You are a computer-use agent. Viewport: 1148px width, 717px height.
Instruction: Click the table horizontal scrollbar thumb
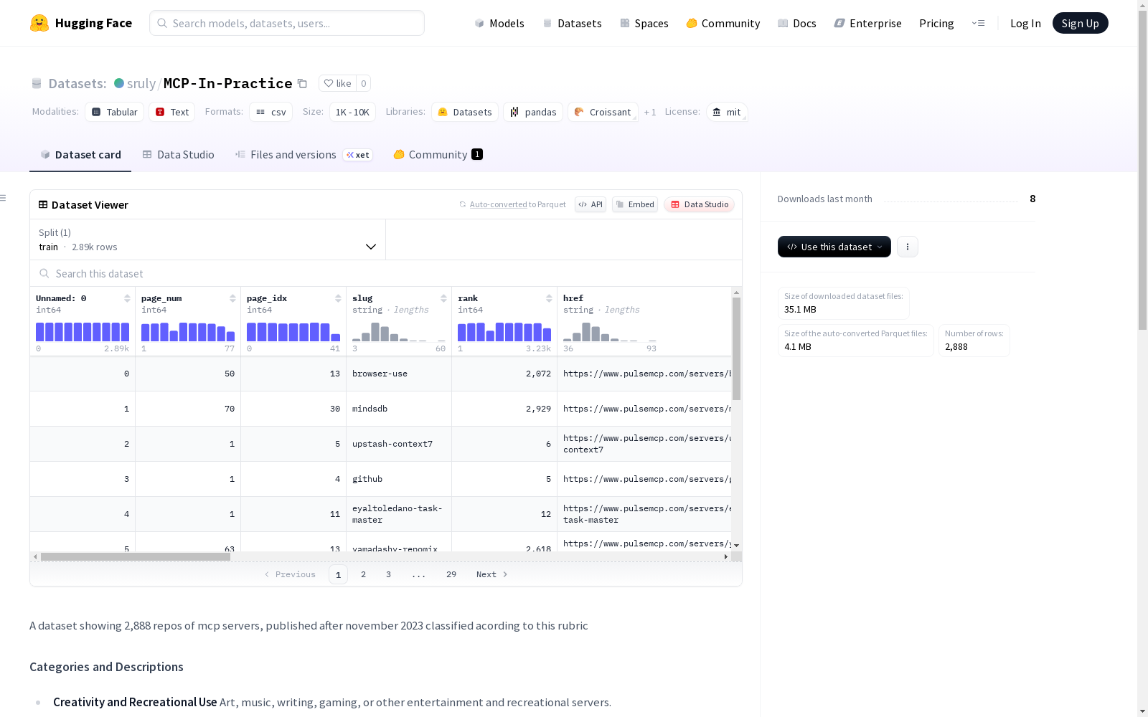coord(136,556)
